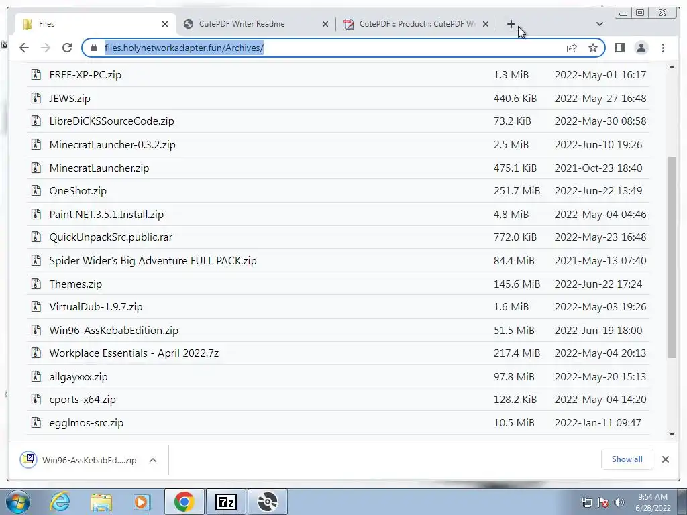Open Windows Explorer from taskbar
Viewport: 687px width, 515px height.
(101, 502)
